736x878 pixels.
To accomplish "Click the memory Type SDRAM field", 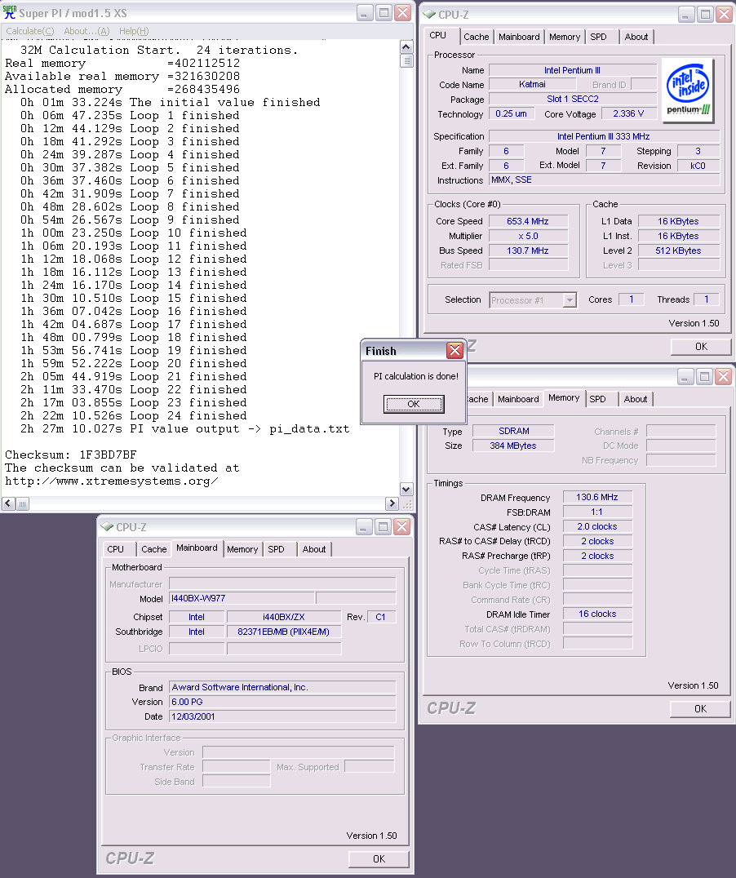I will click(x=513, y=431).
